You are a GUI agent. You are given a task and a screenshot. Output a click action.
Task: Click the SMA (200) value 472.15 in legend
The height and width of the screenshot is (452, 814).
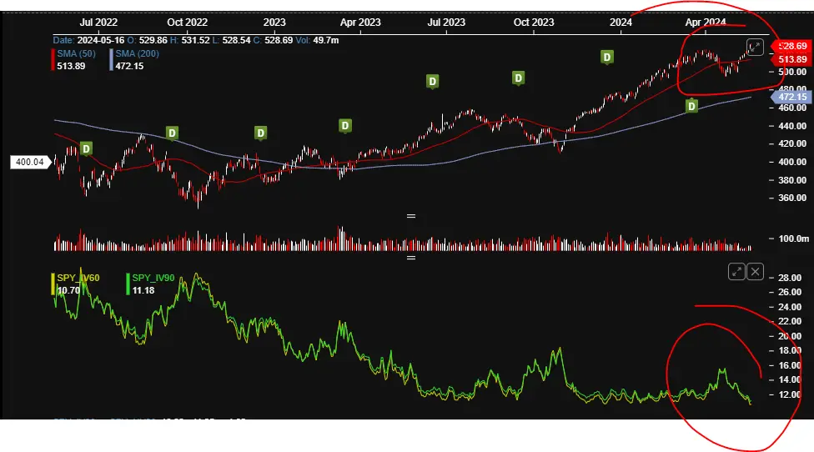coord(129,67)
